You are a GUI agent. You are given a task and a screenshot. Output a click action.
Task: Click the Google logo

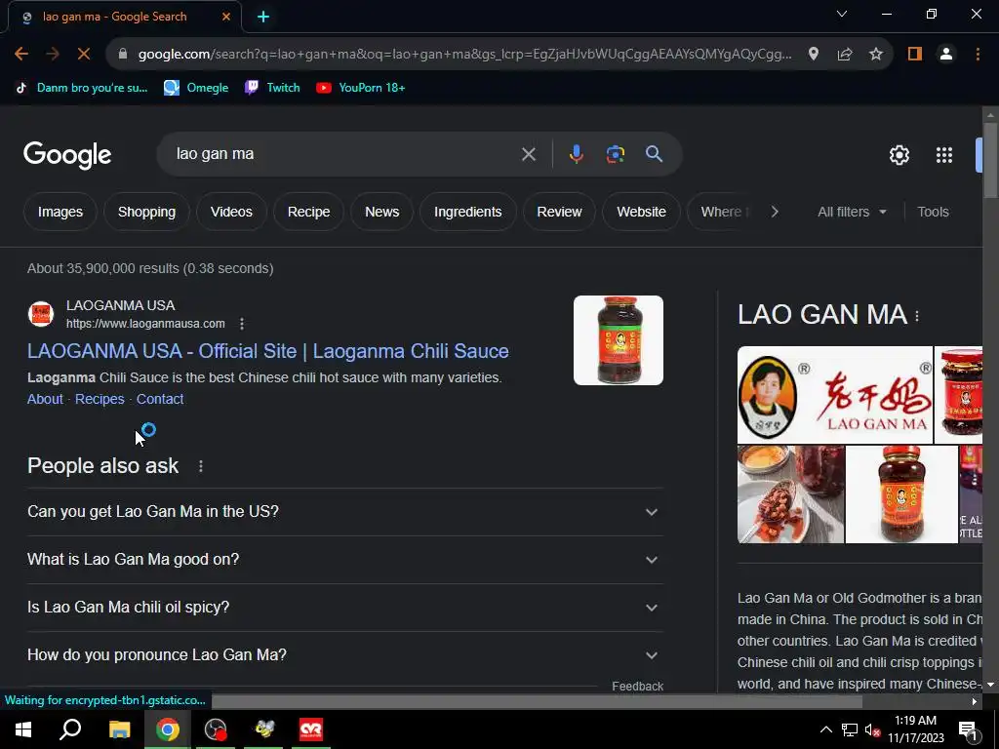(67, 155)
